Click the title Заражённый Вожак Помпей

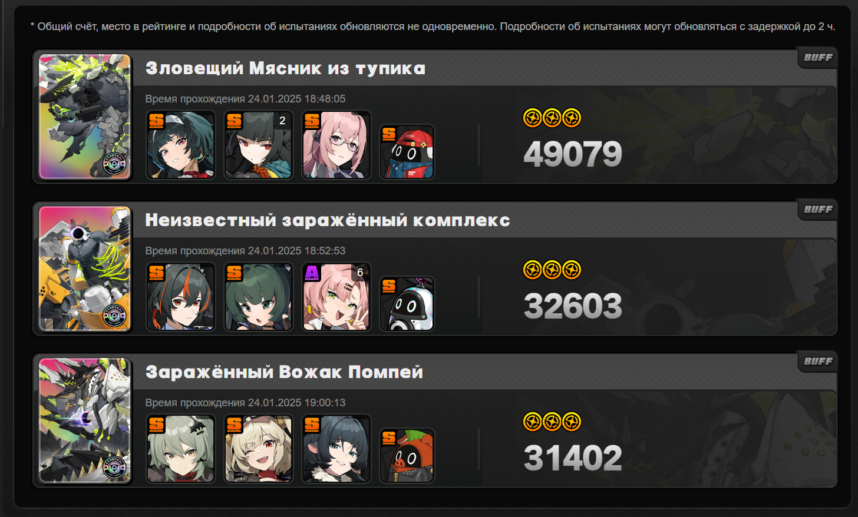tap(284, 372)
